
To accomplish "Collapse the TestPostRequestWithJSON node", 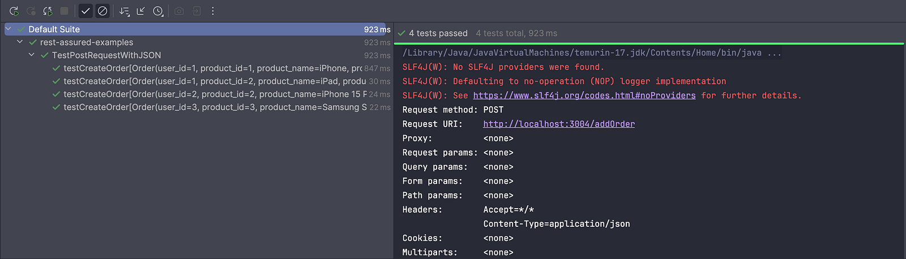I will pos(32,55).
